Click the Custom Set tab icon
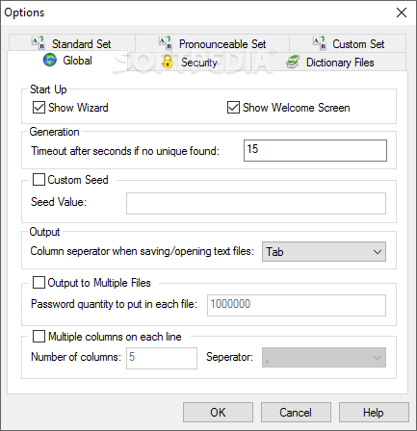Viewport: 417px width, 431px height. pyautogui.click(x=320, y=43)
